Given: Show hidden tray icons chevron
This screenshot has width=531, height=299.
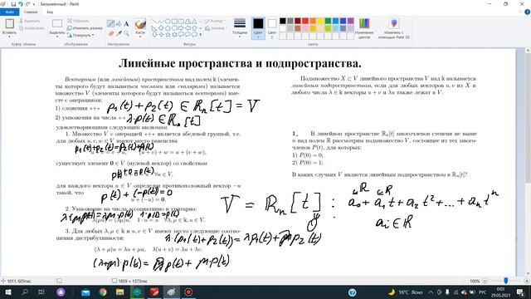Looking at the screenshot, I should [x=431, y=292].
